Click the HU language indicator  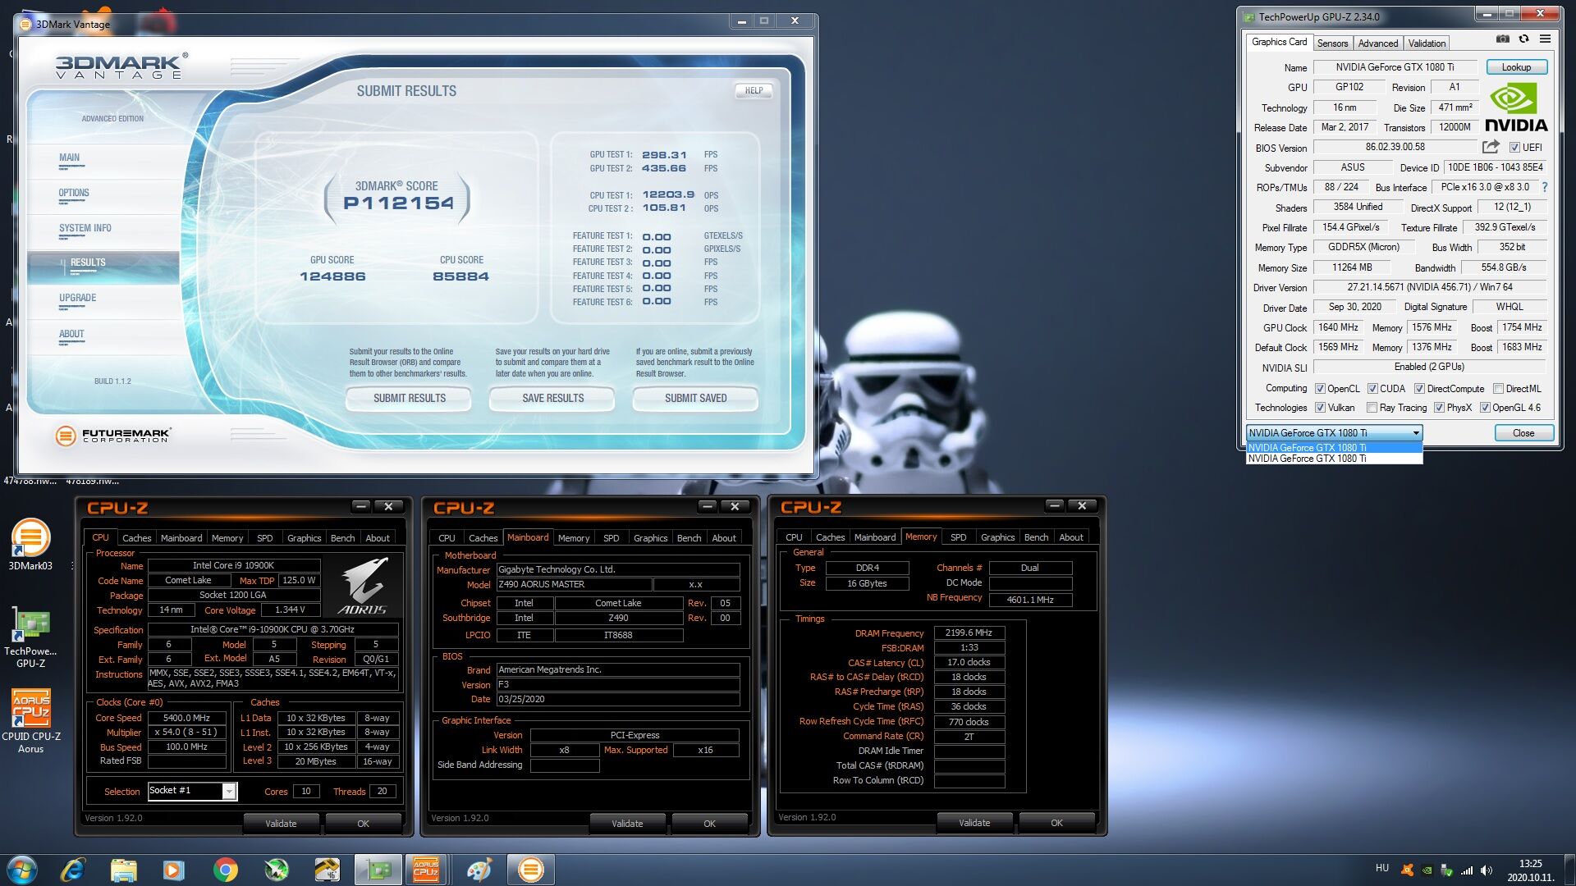point(1382,868)
